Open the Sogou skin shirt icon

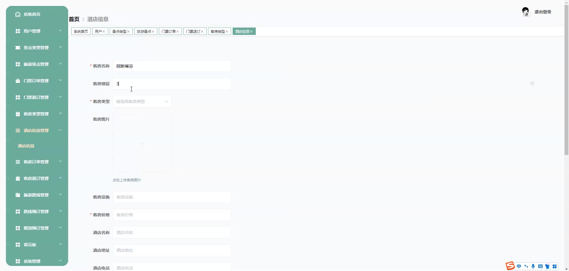pos(547,266)
